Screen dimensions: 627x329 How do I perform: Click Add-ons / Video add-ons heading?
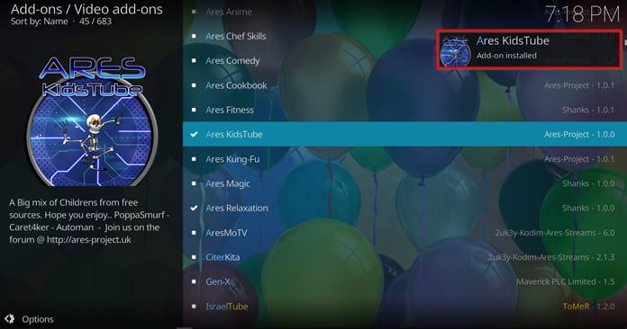click(86, 9)
